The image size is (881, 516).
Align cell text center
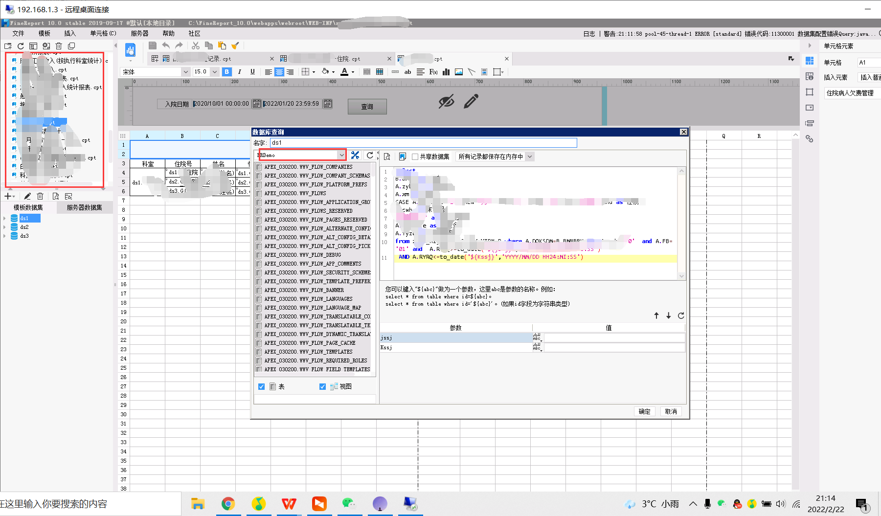[279, 72]
